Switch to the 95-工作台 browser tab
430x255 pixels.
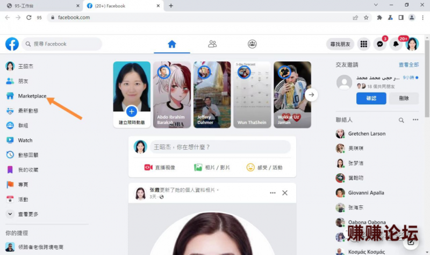(41, 6)
